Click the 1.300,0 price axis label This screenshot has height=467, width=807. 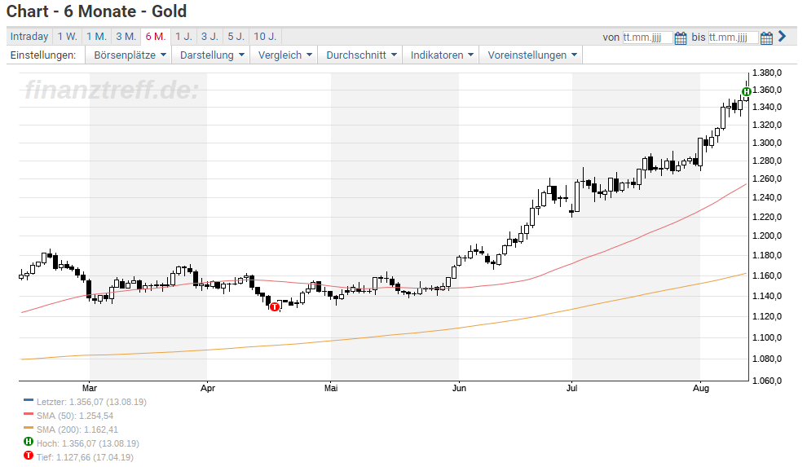[767, 143]
